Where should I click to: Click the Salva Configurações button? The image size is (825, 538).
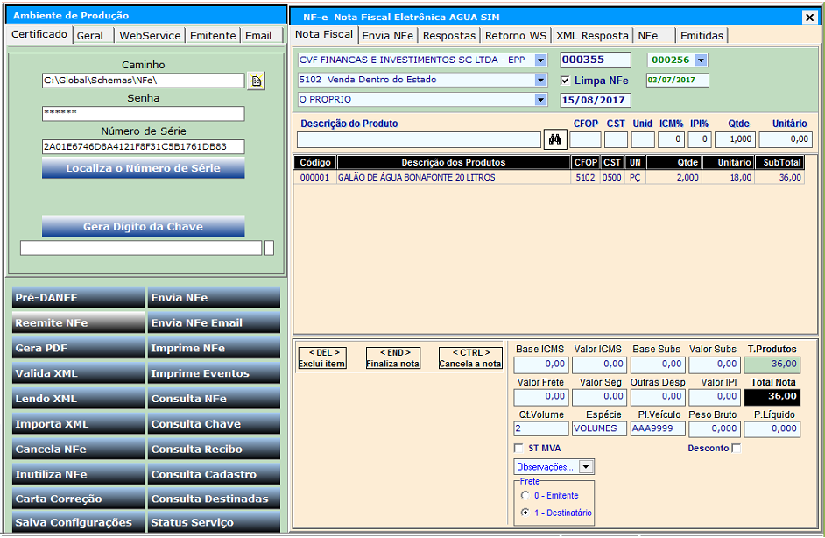point(79,522)
